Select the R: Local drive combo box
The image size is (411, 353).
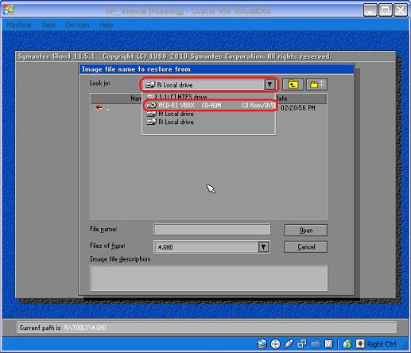coord(209,85)
